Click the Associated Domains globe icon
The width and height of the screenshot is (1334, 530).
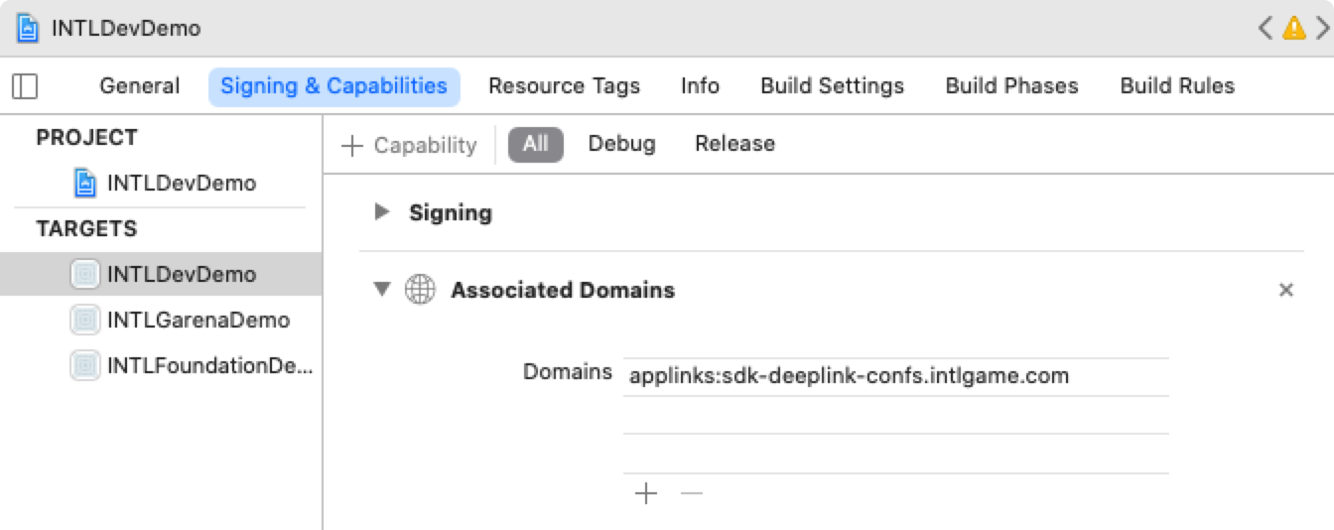point(420,290)
